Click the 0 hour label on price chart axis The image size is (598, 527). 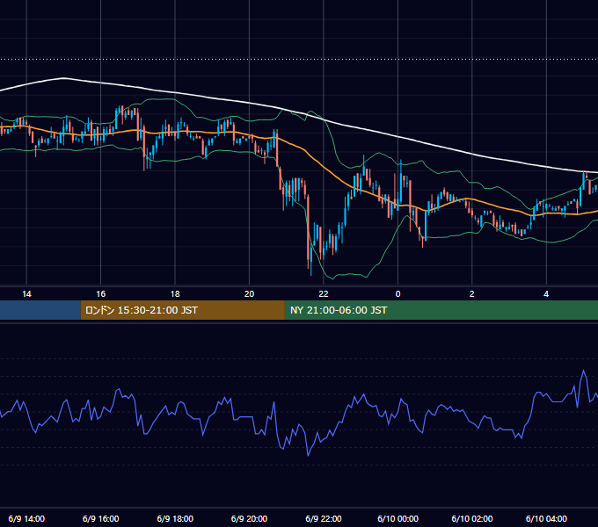(x=397, y=294)
